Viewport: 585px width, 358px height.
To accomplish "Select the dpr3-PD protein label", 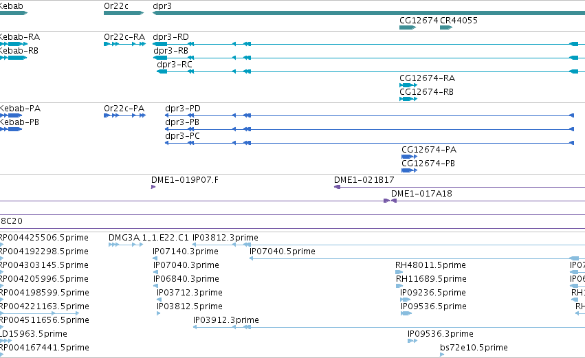I will pos(183,109).
